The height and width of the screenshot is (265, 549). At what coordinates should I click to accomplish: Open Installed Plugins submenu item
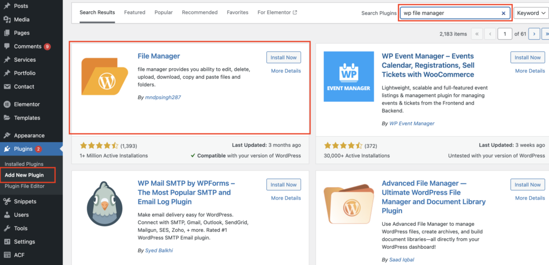[24, 164]
